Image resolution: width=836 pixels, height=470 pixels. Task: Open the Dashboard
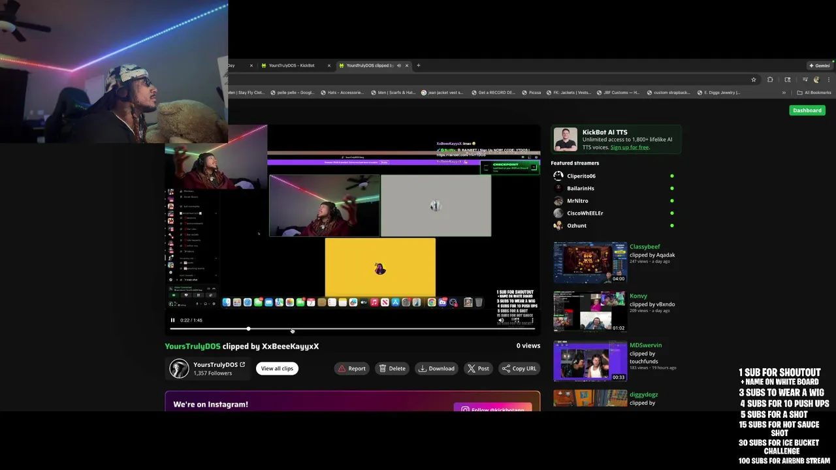pos(807,110)
